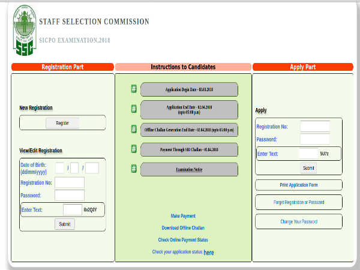Click the SICPO EXAMINATION, 2018 subtitle
360x270 pixels.
tap(74, 40)
